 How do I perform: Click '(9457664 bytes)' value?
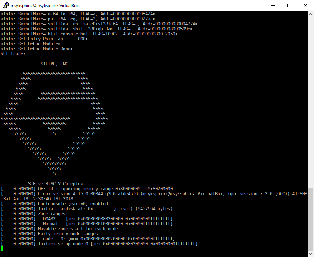click(x=154, y=209)
